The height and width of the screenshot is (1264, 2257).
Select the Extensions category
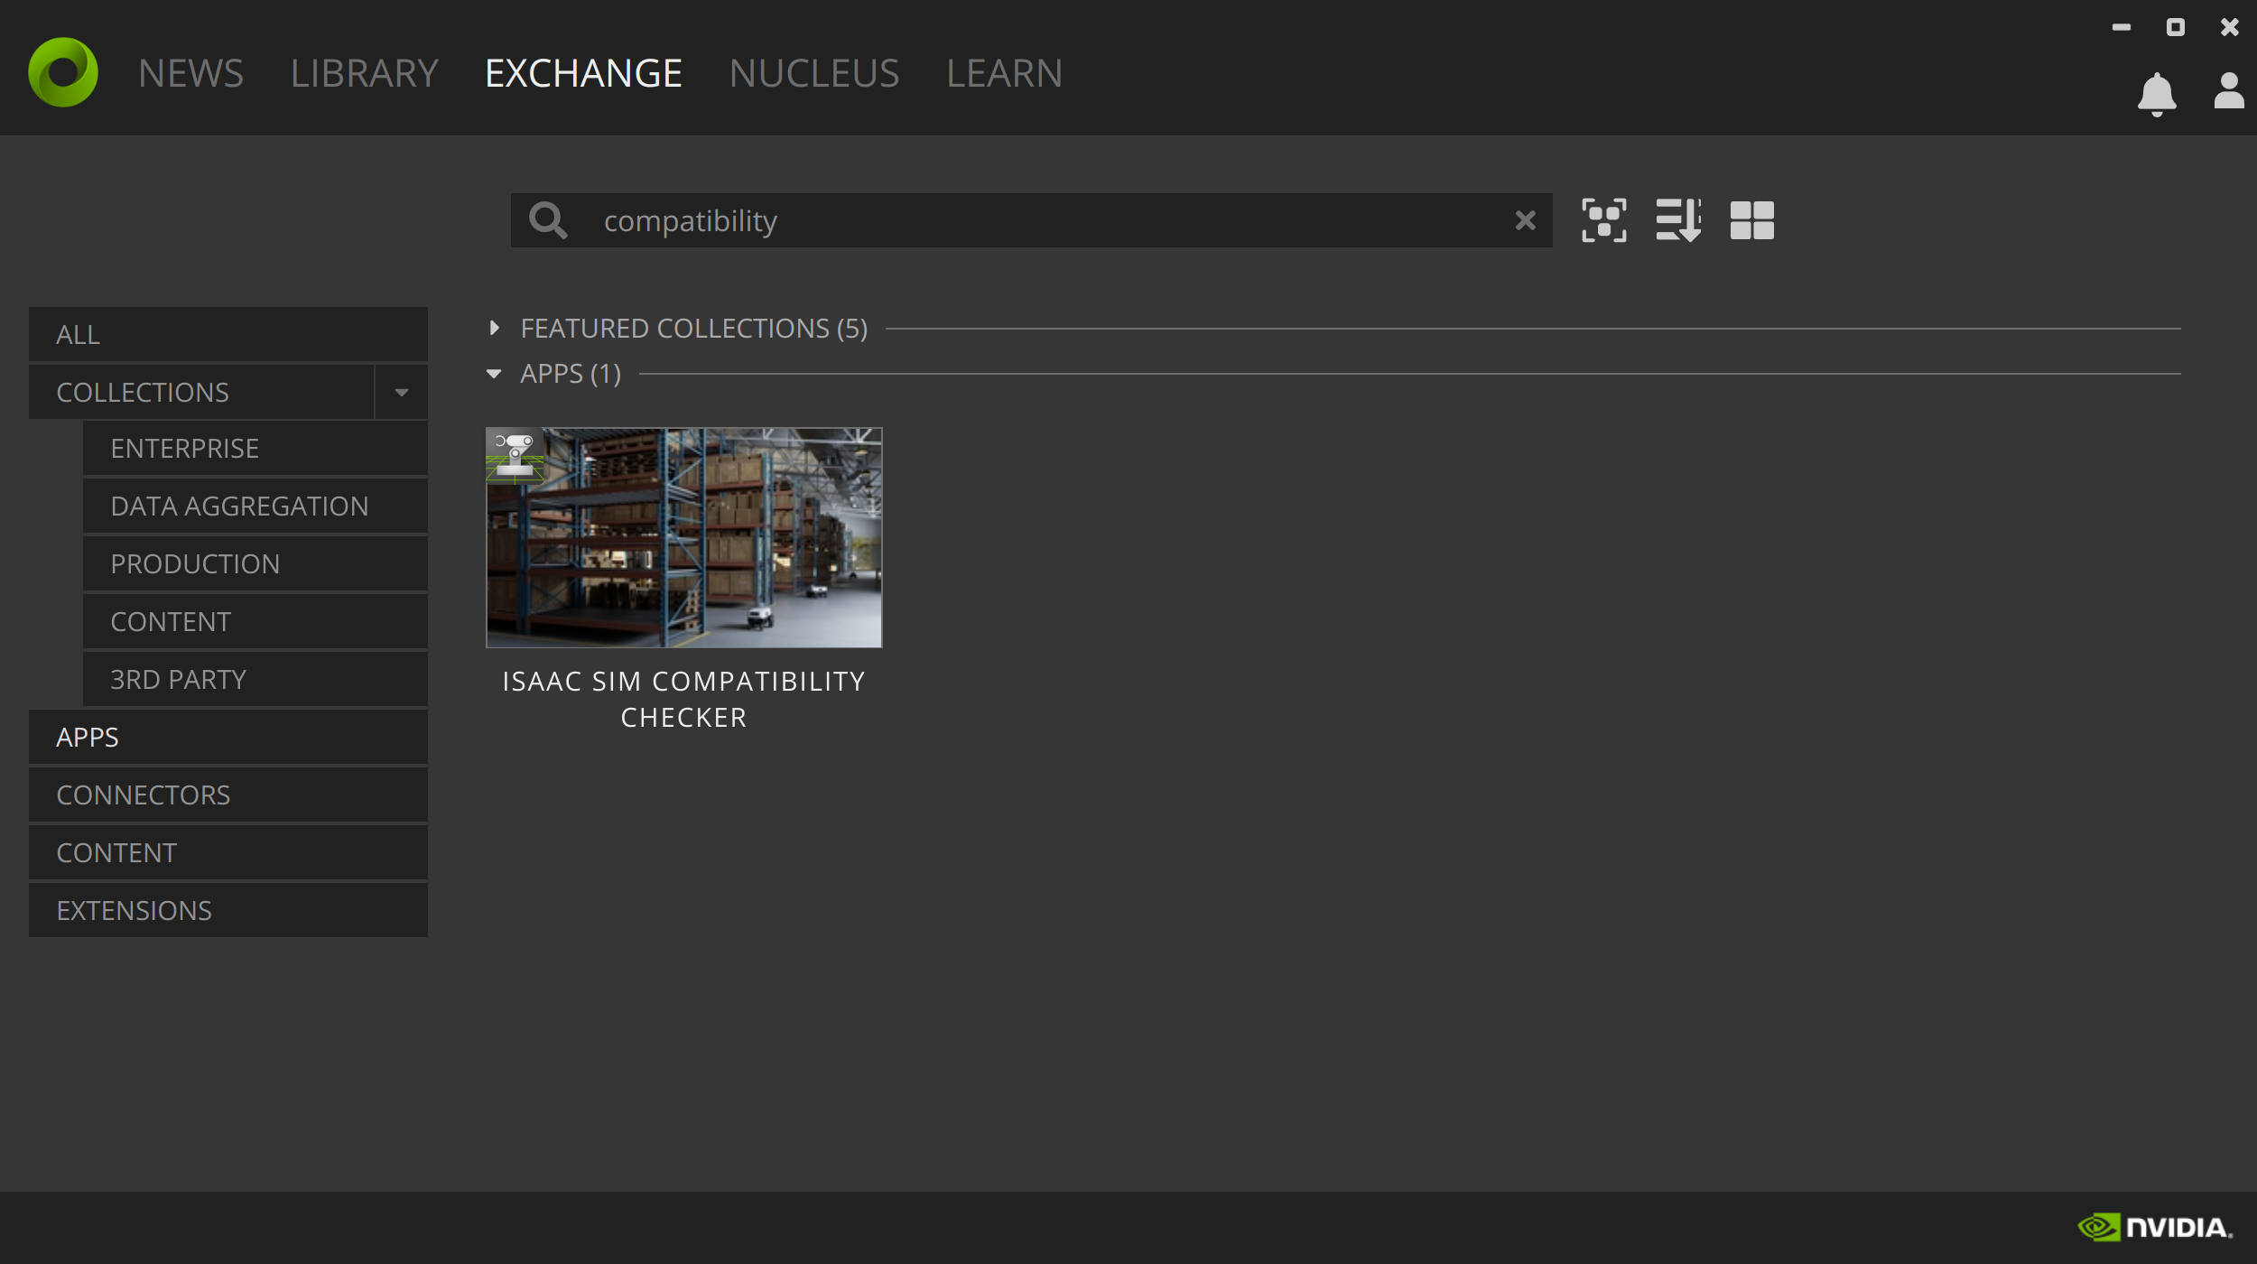click(x=228, y=910)
